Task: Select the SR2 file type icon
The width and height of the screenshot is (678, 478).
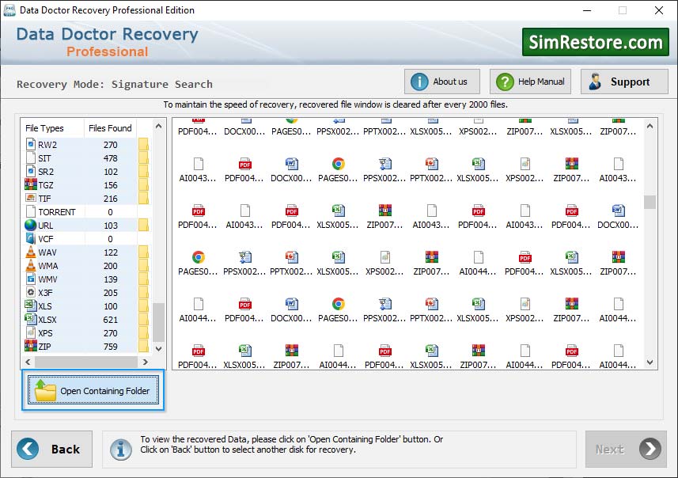Action: click(x=31, y=171)
